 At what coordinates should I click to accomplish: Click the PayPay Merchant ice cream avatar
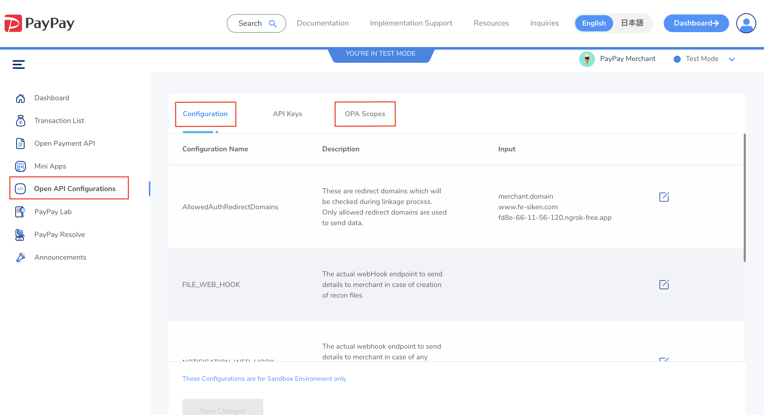[x=587, y=59]
